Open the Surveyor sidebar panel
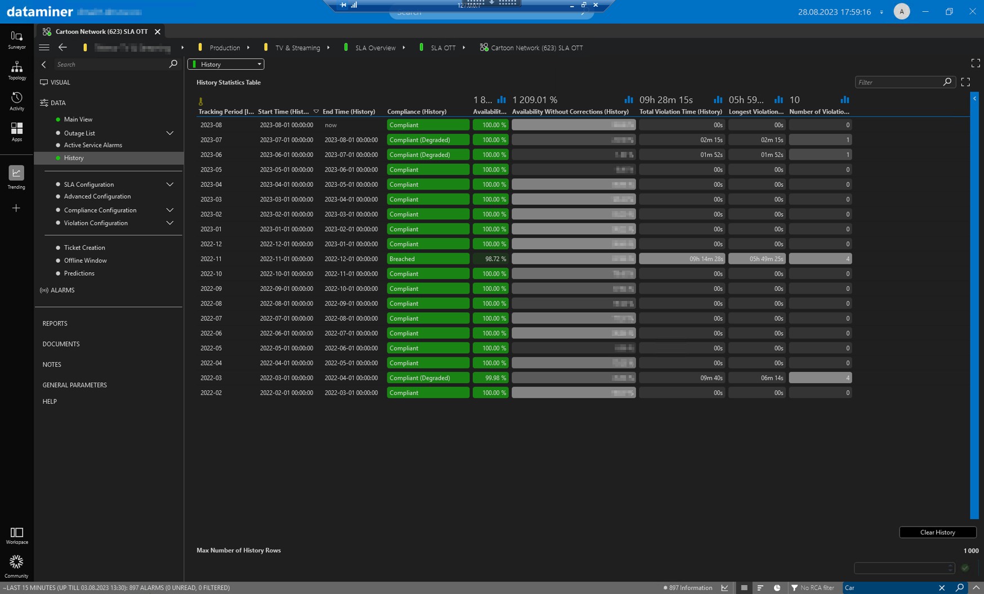The width and height of the screenshot is (984, 594). pyautogui.click(x=16, y=40)
